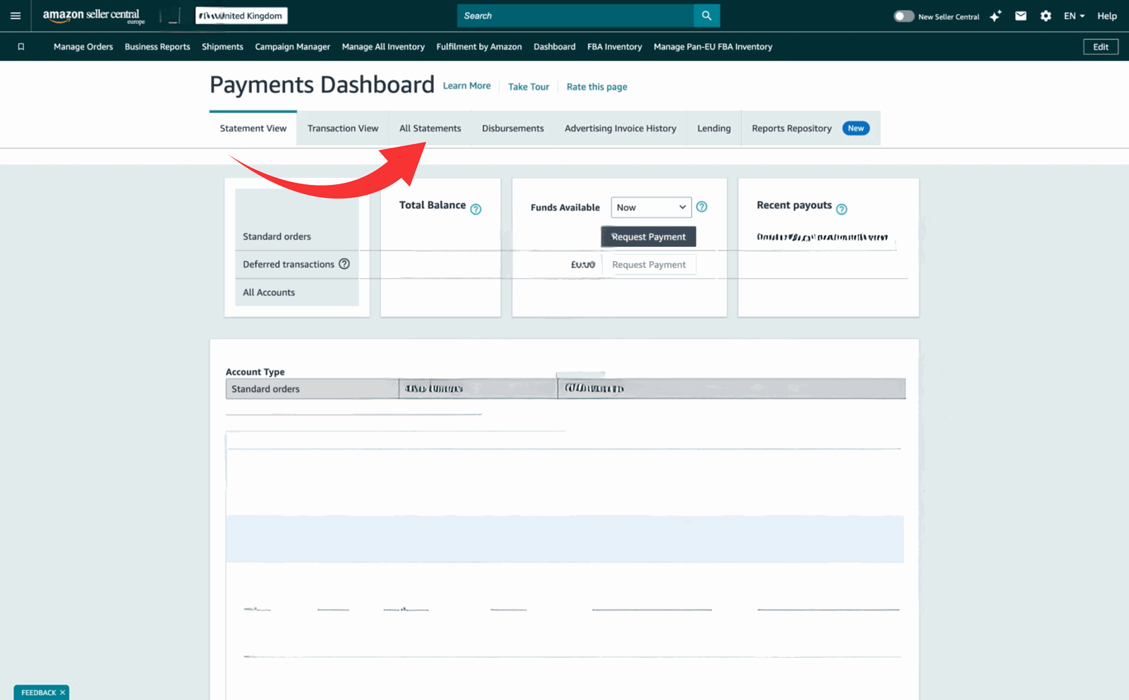Click the dark Request Payment button
Image resolution: width=1129 pixels, height=700 pixels.
tap(648, 236)
